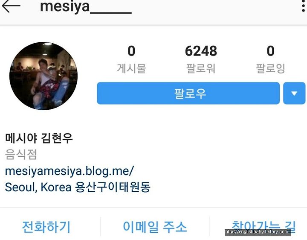307x240 pixels.
Task: Select the profile name 메시야 김현우
Action: tap(39, 138)
